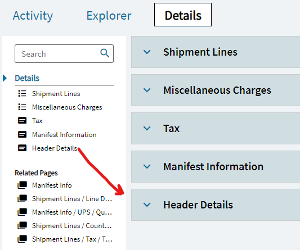This screenshot has height=250, width=300.
Task: Expand the Shipment Lines section chevron
Action: (x=147, y=52)
